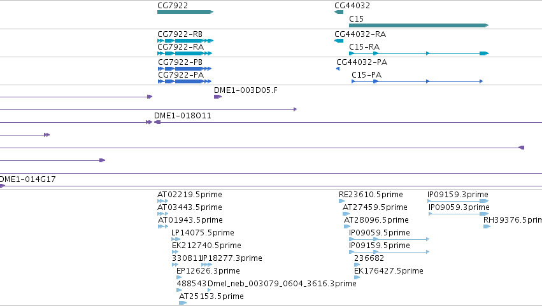Select the CG7922-PB protein feature
The width and height of the screenshot is (542, 306).
tap(185, 69)
